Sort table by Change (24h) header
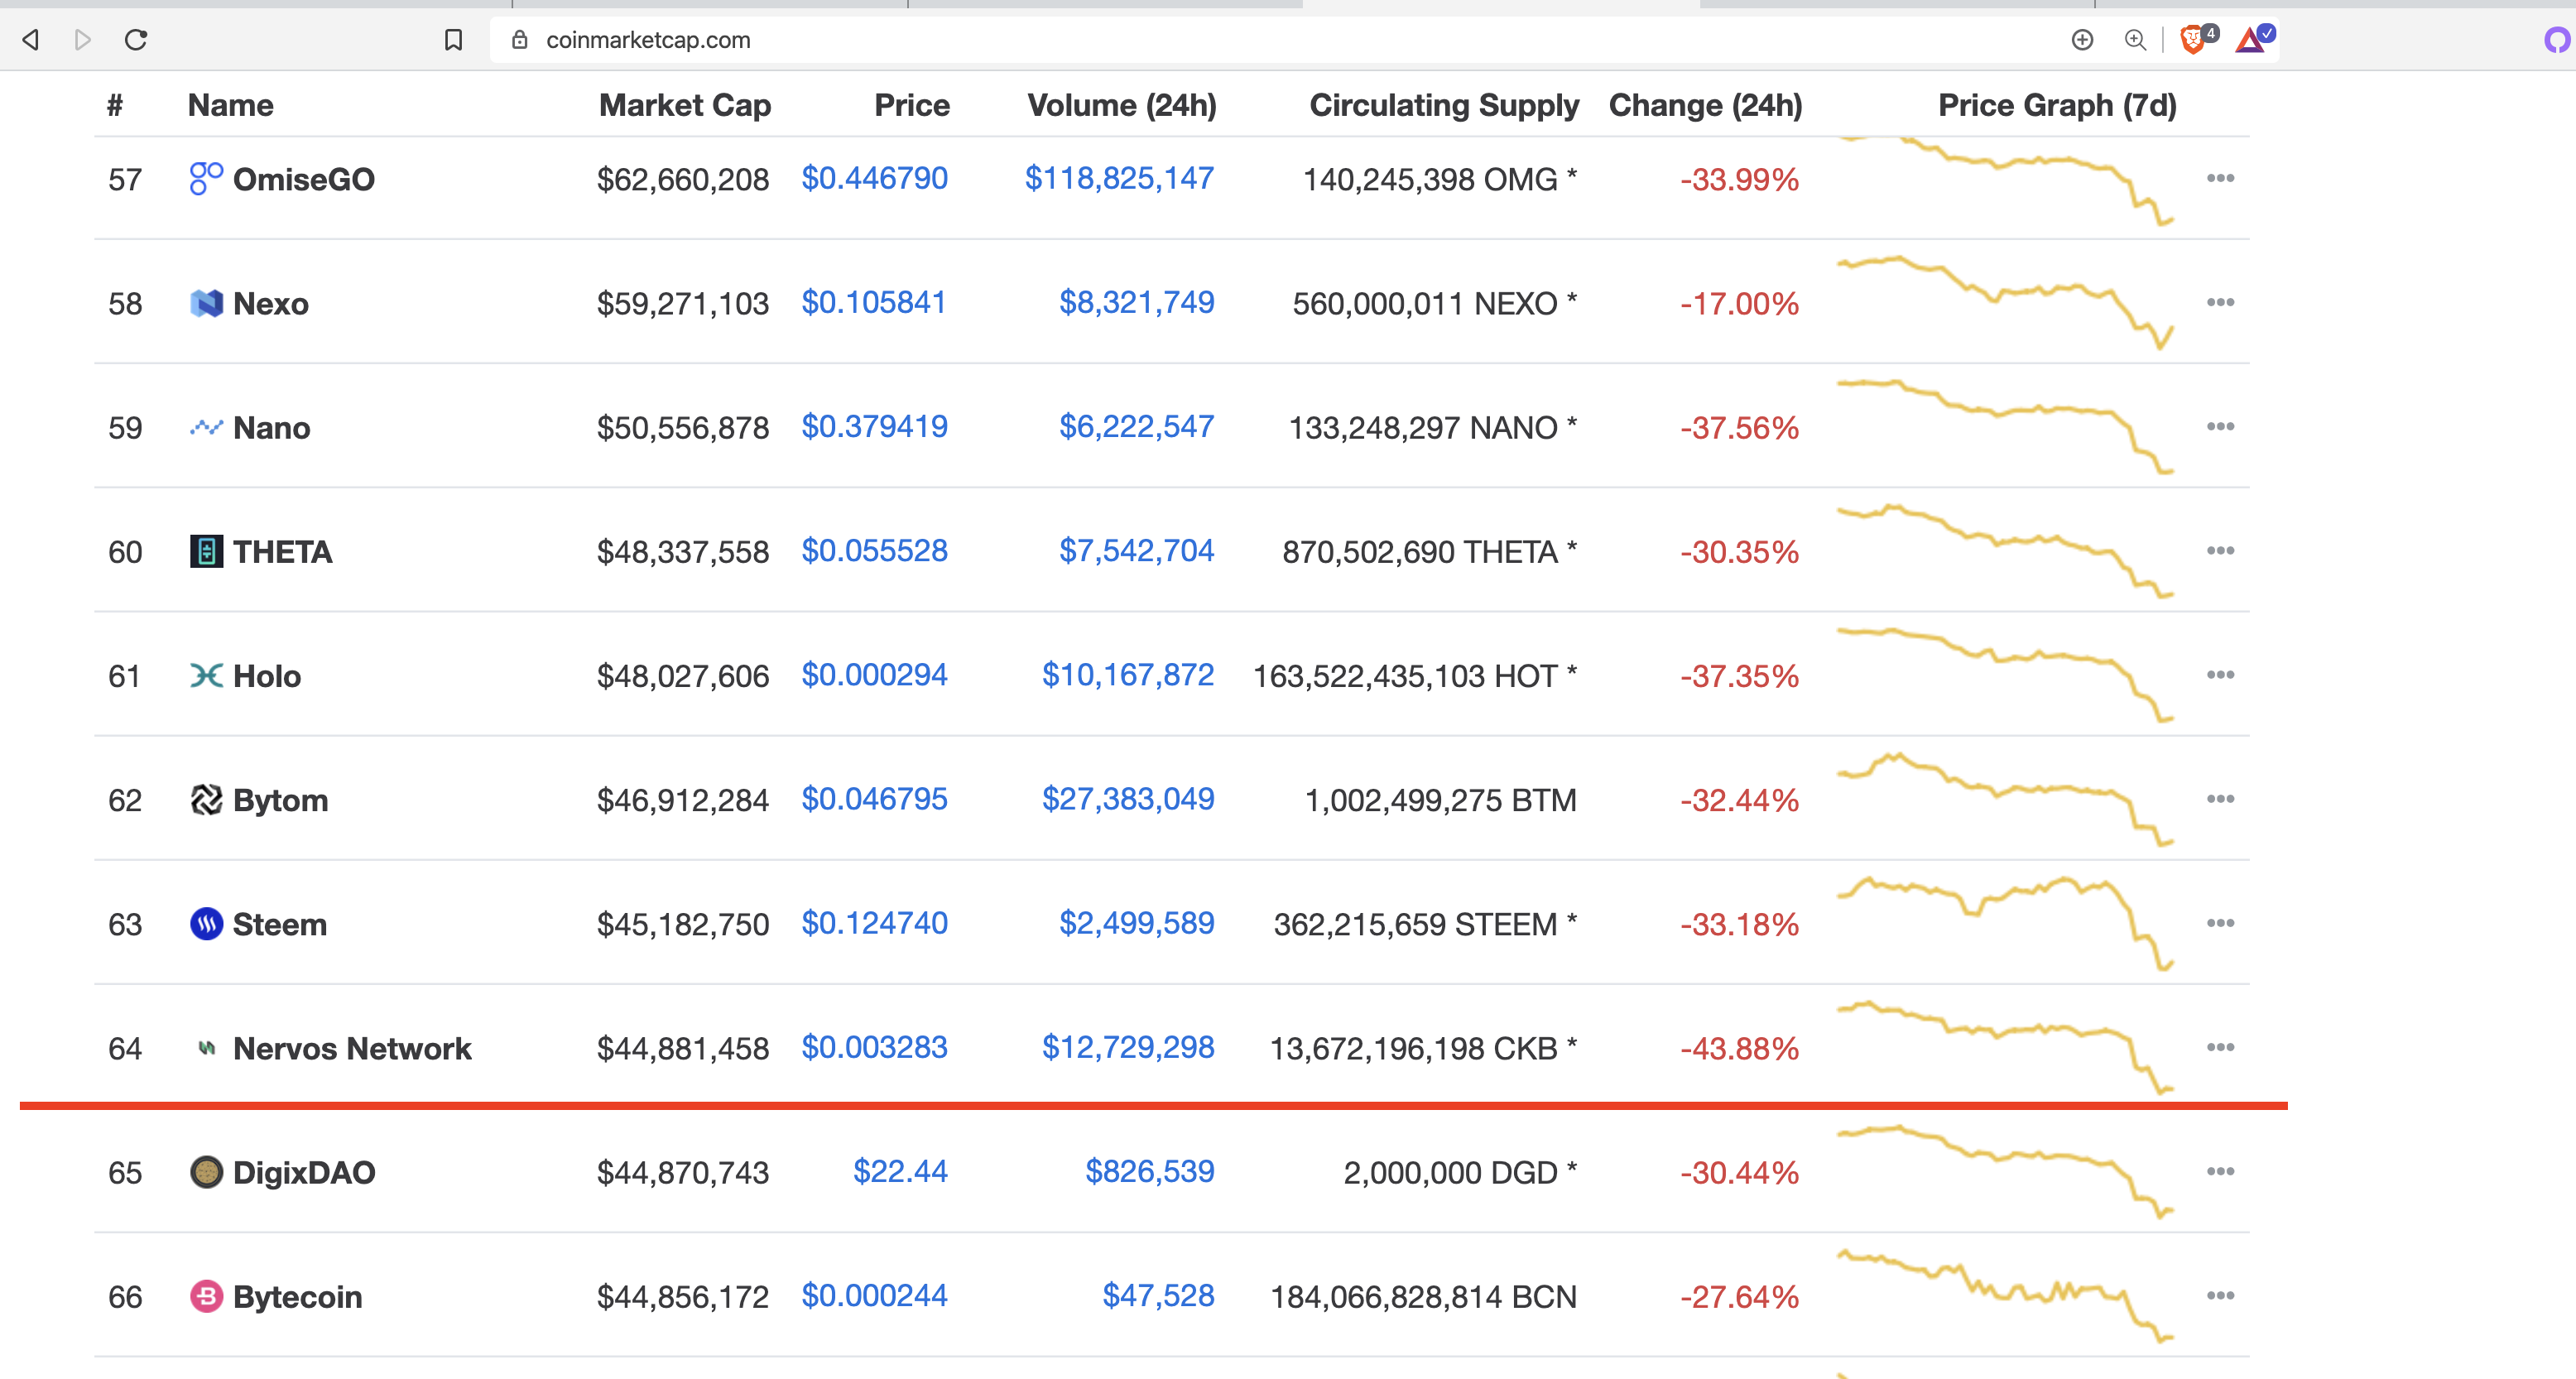 coord(1705,105)
